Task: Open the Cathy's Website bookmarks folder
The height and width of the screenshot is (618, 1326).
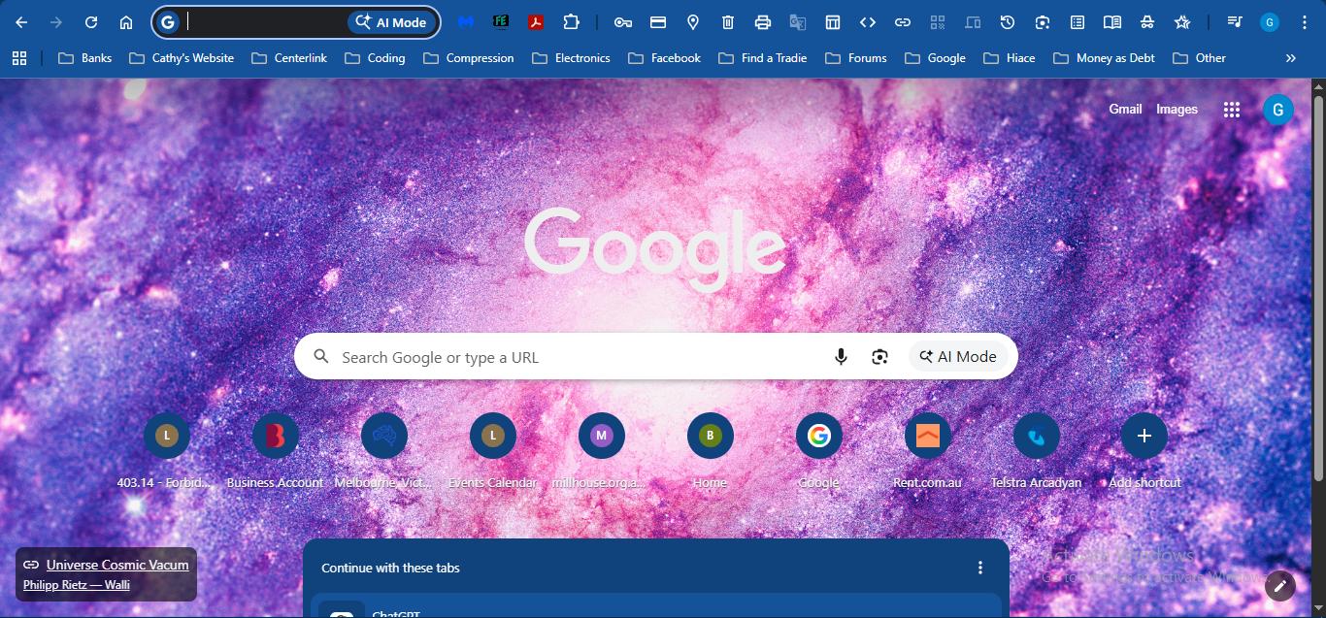Action: [182, 58]
